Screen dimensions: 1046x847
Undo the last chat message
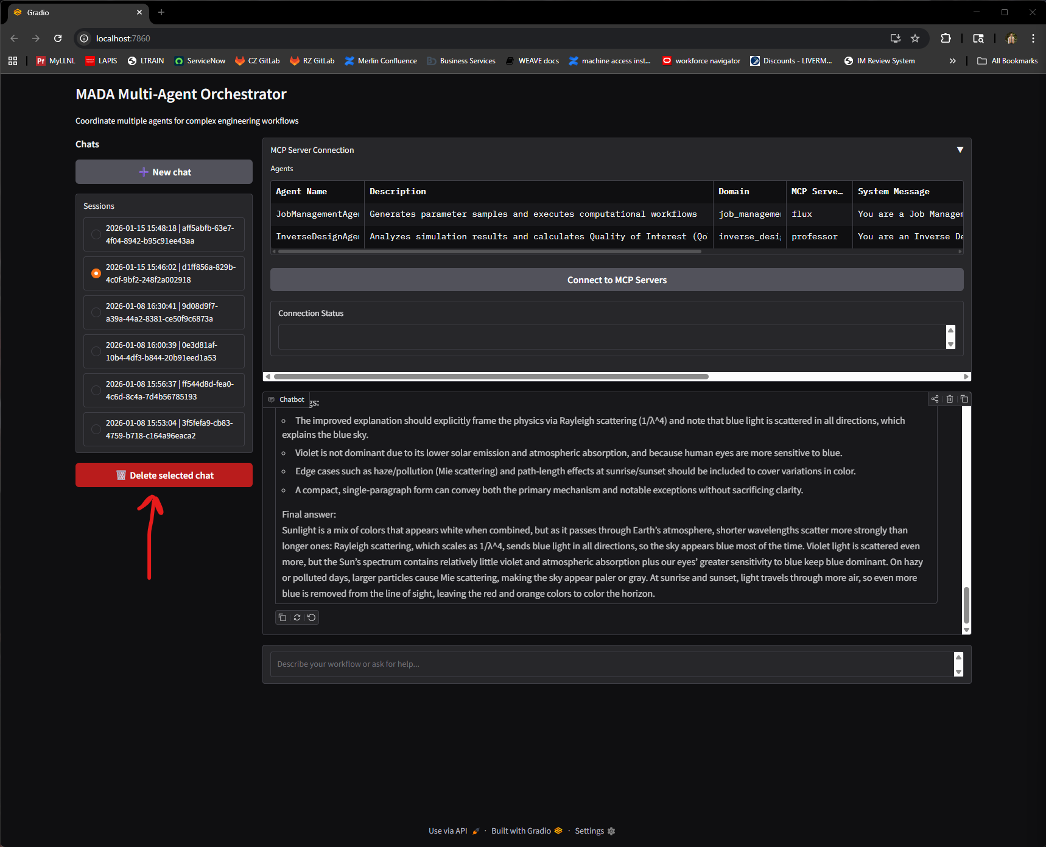(x=312, y=617)
